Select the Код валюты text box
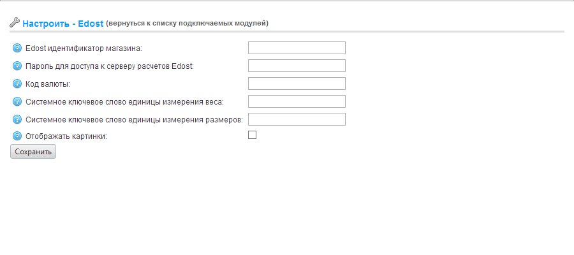Screen dimensions: 574x255 click(x=297, y=84)
